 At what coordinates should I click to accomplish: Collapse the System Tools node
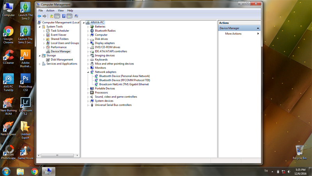coord(40,27)
